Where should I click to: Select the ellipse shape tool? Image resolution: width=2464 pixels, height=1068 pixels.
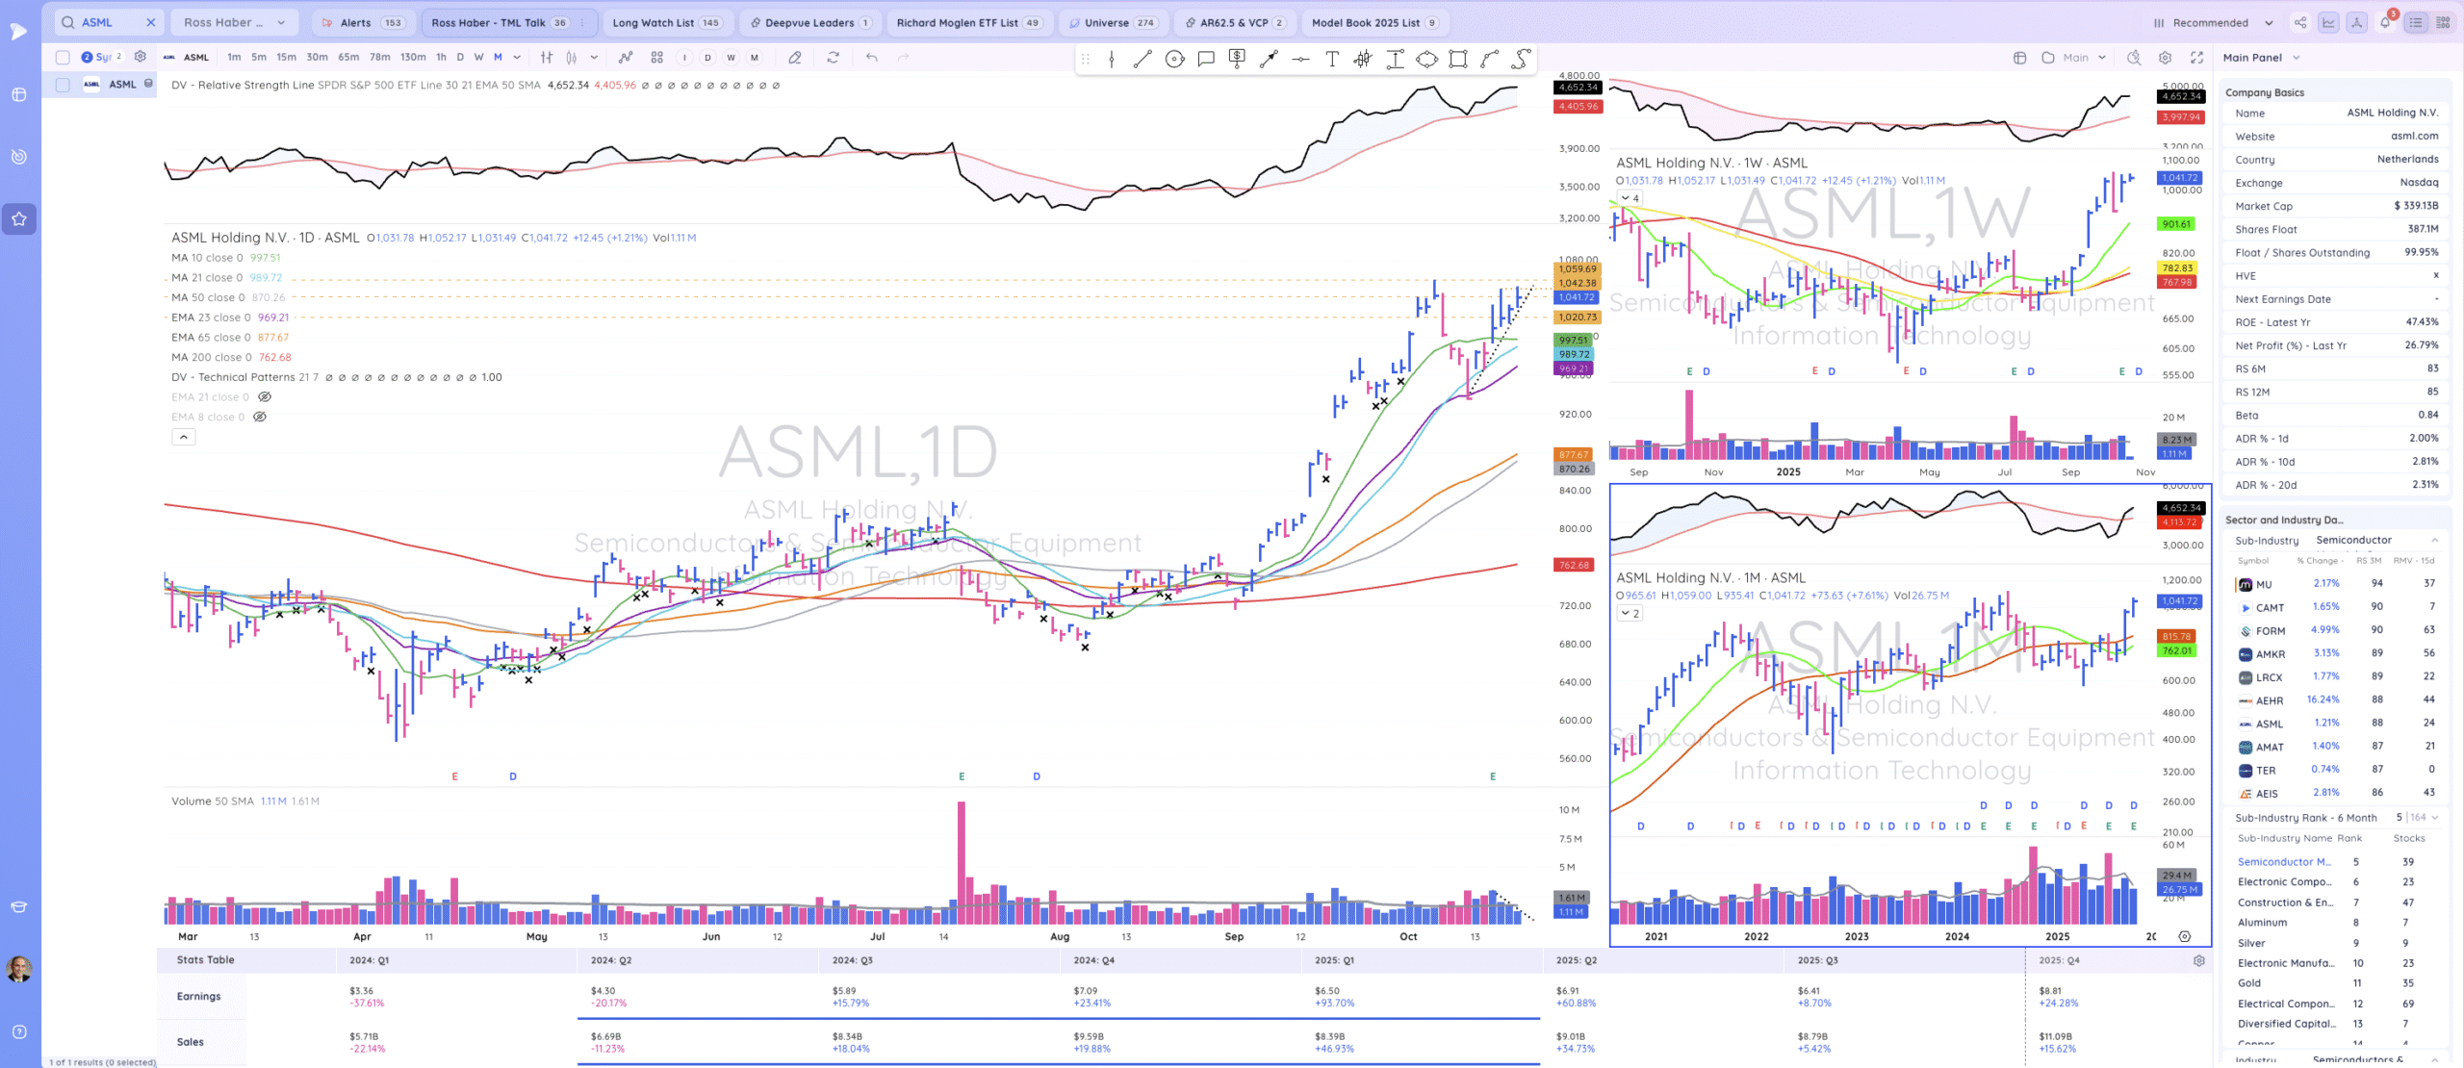[1426, 60]
